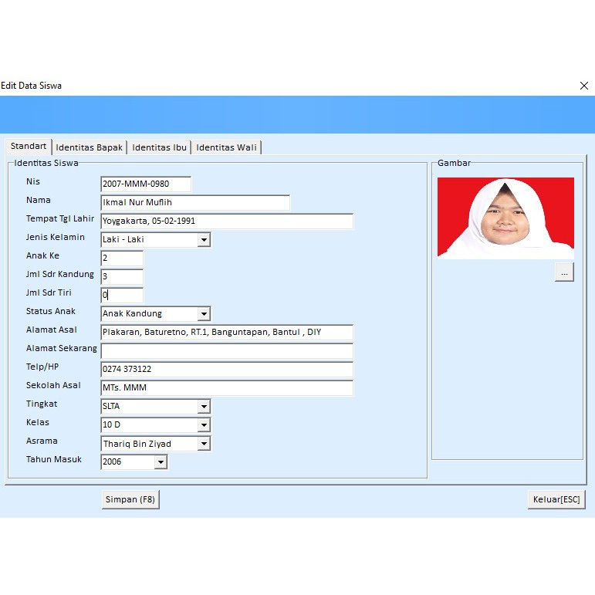The height and width of the screenshot is (595, 595).
Task: Open the Tahun Masuk dropdown
Action: [x=161, y=462]
